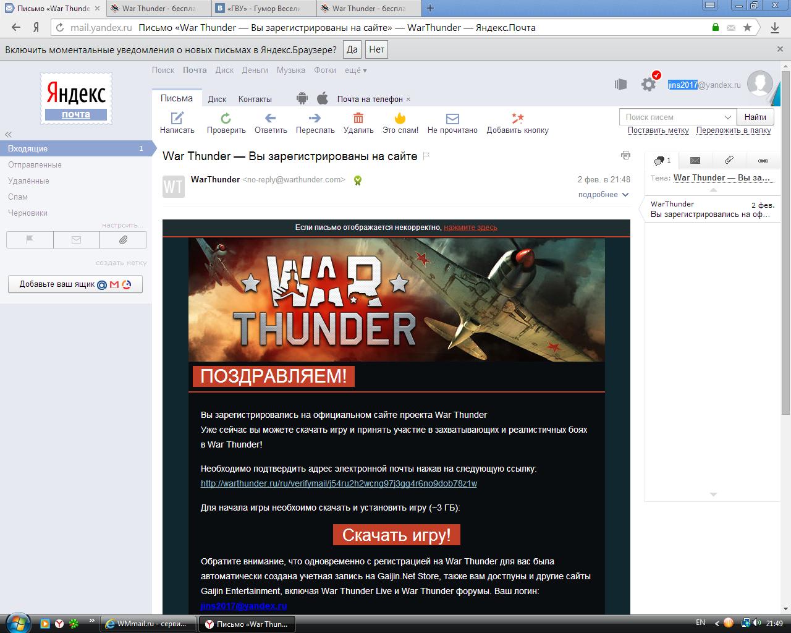Compose a new email with Написать
Screen dimensions: 791x633
pyautogui.click(x=177, y=123)
